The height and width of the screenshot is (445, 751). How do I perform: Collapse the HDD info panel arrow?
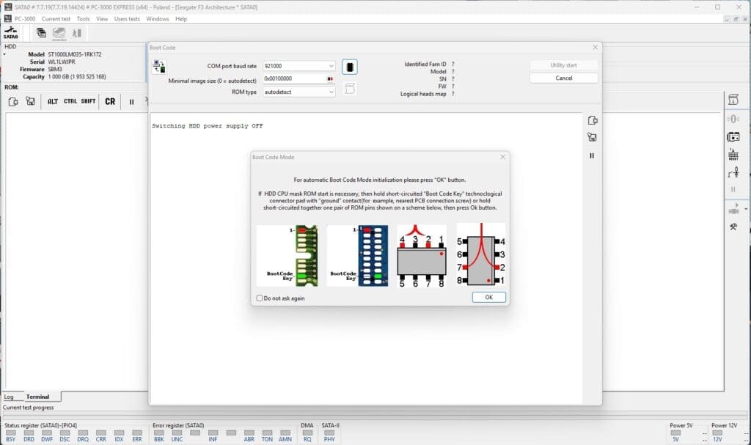(4, 54)
